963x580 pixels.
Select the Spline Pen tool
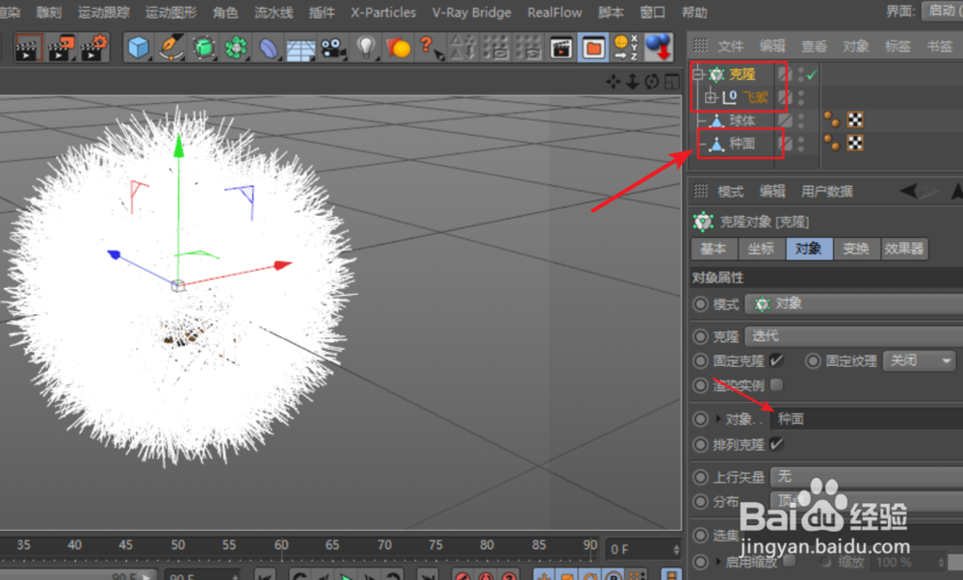click(x=170, y=46)
